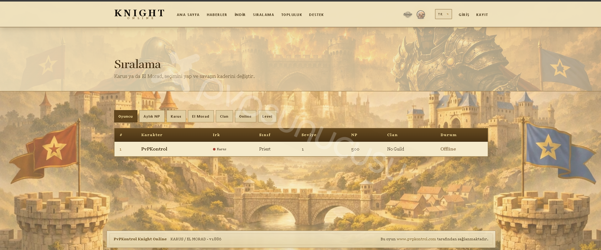Click the No Guild cell
The width and height of the screenshot is (601, 250).
tap(396, 149)
